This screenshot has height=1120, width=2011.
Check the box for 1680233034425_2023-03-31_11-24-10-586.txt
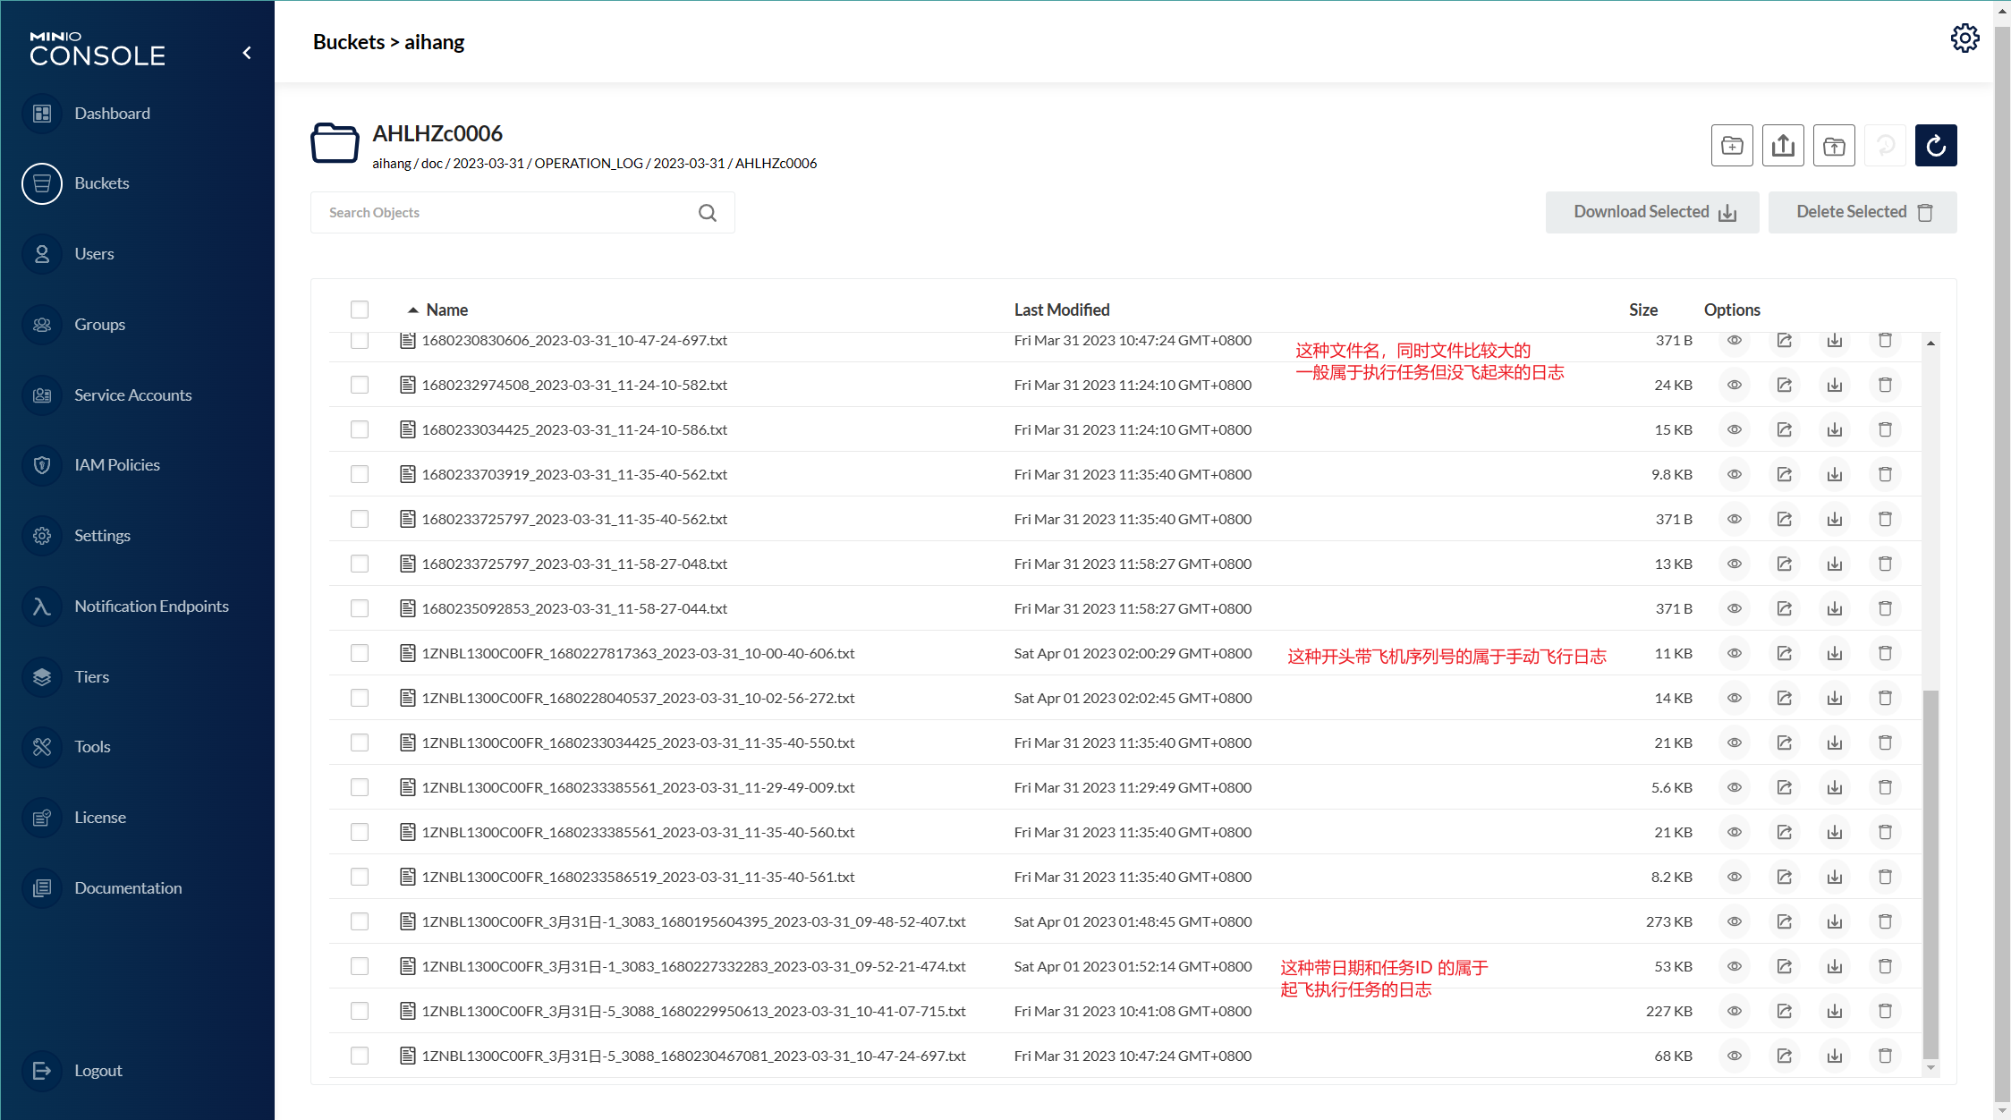coord(360,429)
